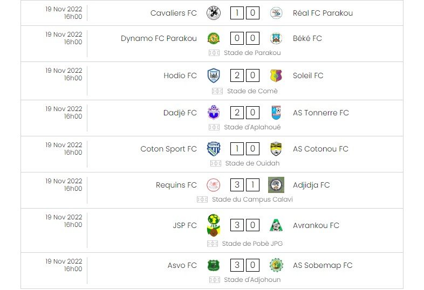
Task: Click the stadium icon beside Stade d'Aplahoué
Action: click(x=214, y=127)
